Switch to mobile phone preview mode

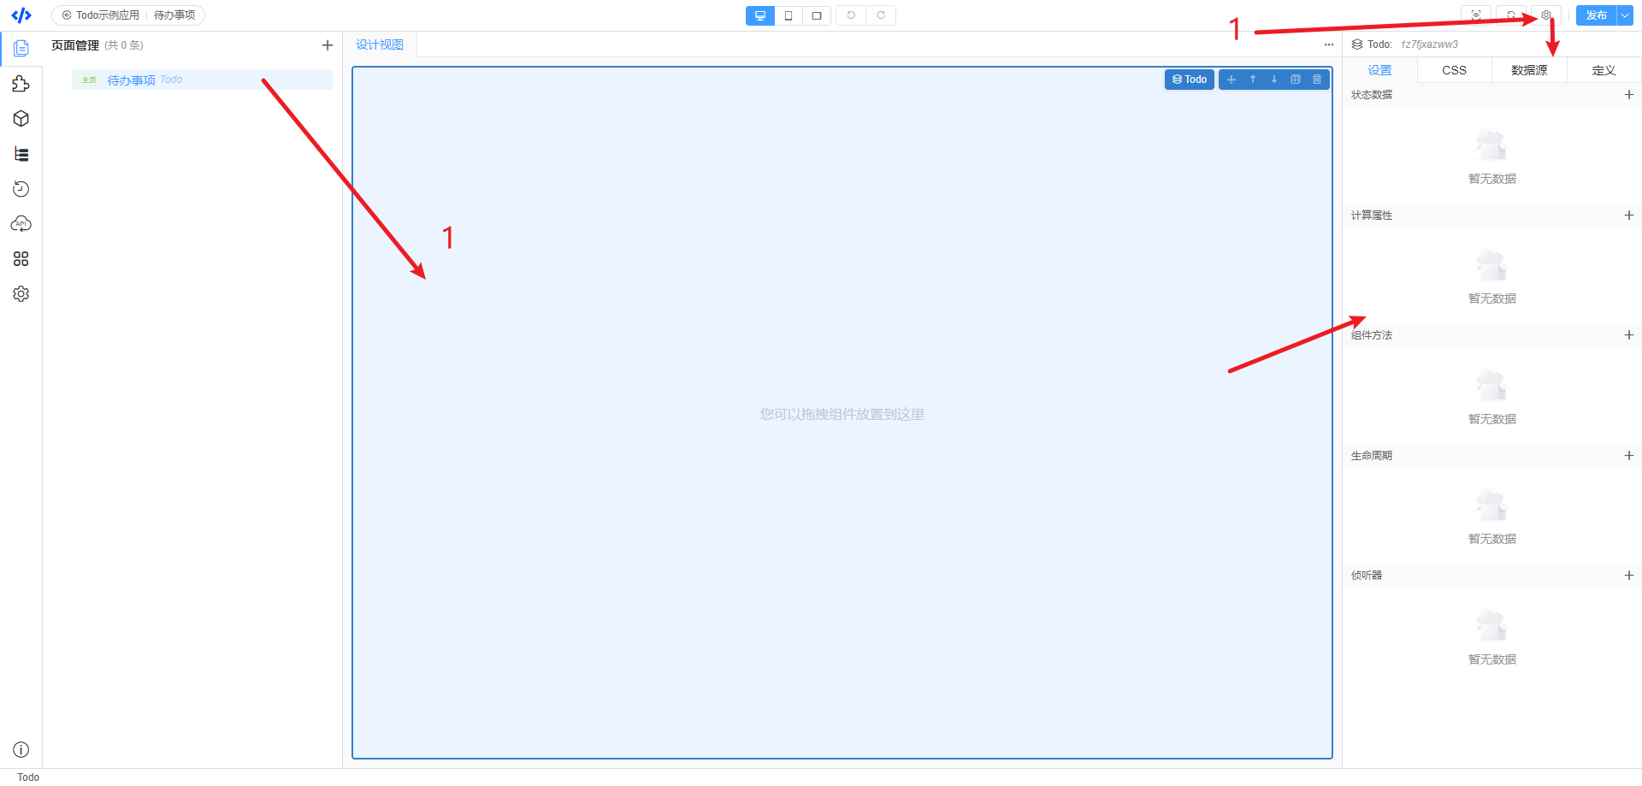pyautogui.click(x=789, y=15)
